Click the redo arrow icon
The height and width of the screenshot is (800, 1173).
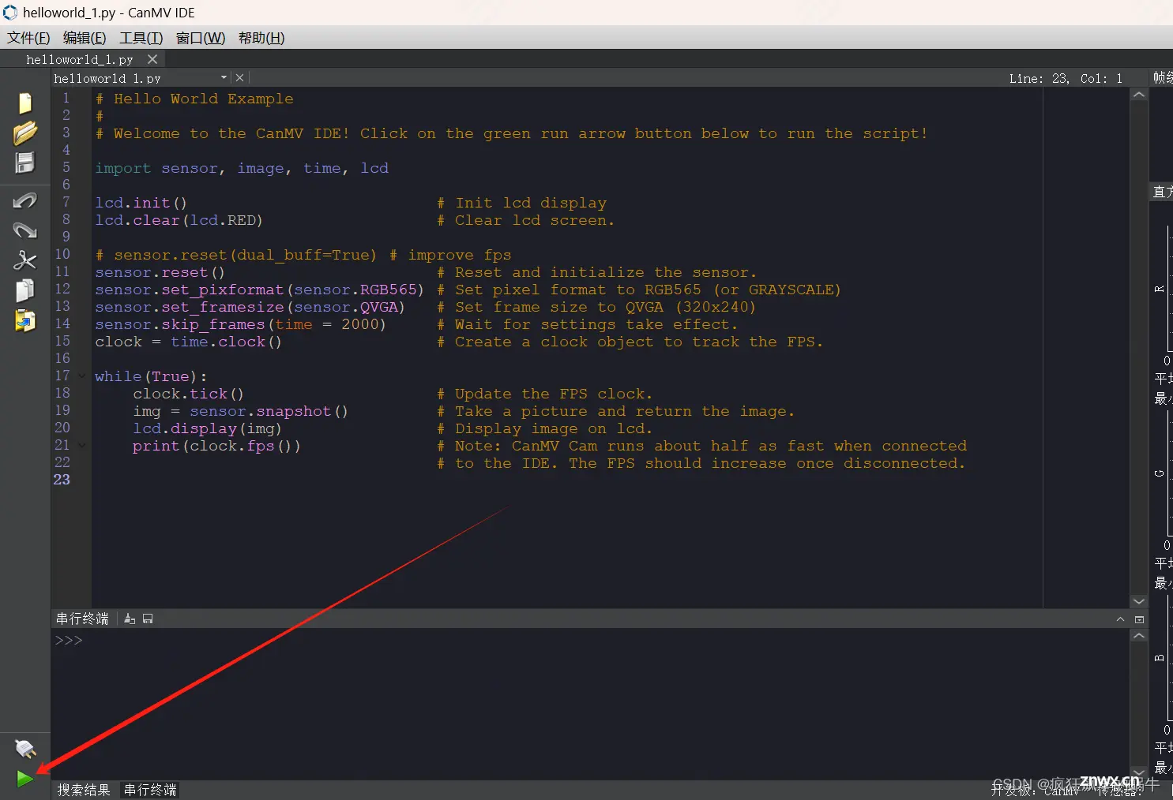point(25,230)
